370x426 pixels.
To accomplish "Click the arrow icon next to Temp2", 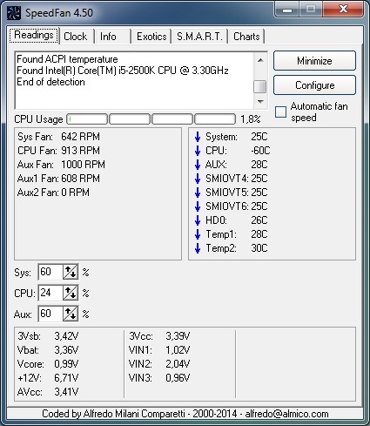I will [198, 248].
